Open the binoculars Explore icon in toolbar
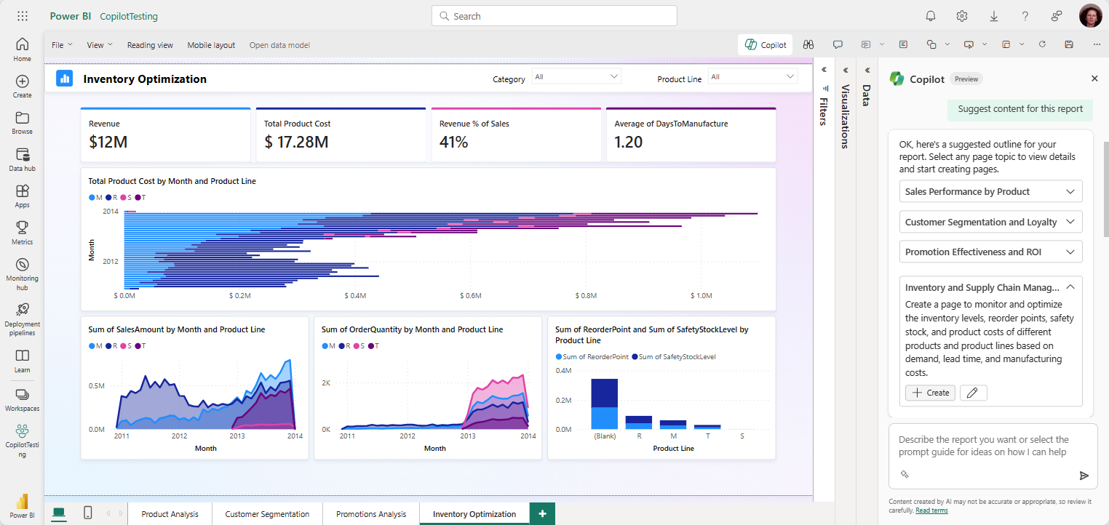Image resolution: width=1109 pixels, height=525 pixels. tap(808, 44)
